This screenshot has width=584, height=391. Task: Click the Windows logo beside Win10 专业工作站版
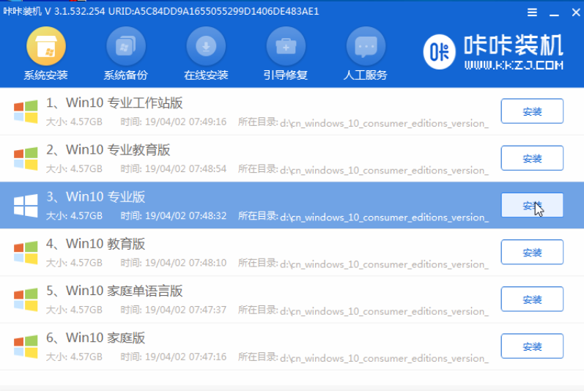point(26,111)
